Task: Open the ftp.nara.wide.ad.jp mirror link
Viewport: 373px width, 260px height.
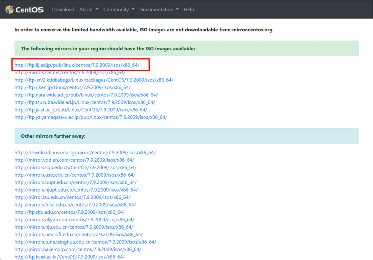Action: pos(86,95)
